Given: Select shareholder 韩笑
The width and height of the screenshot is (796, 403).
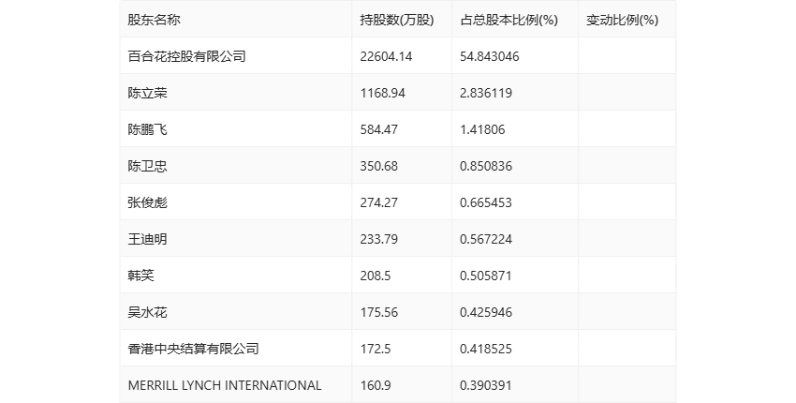Looking at the screenshot, I should coord(140,276).
